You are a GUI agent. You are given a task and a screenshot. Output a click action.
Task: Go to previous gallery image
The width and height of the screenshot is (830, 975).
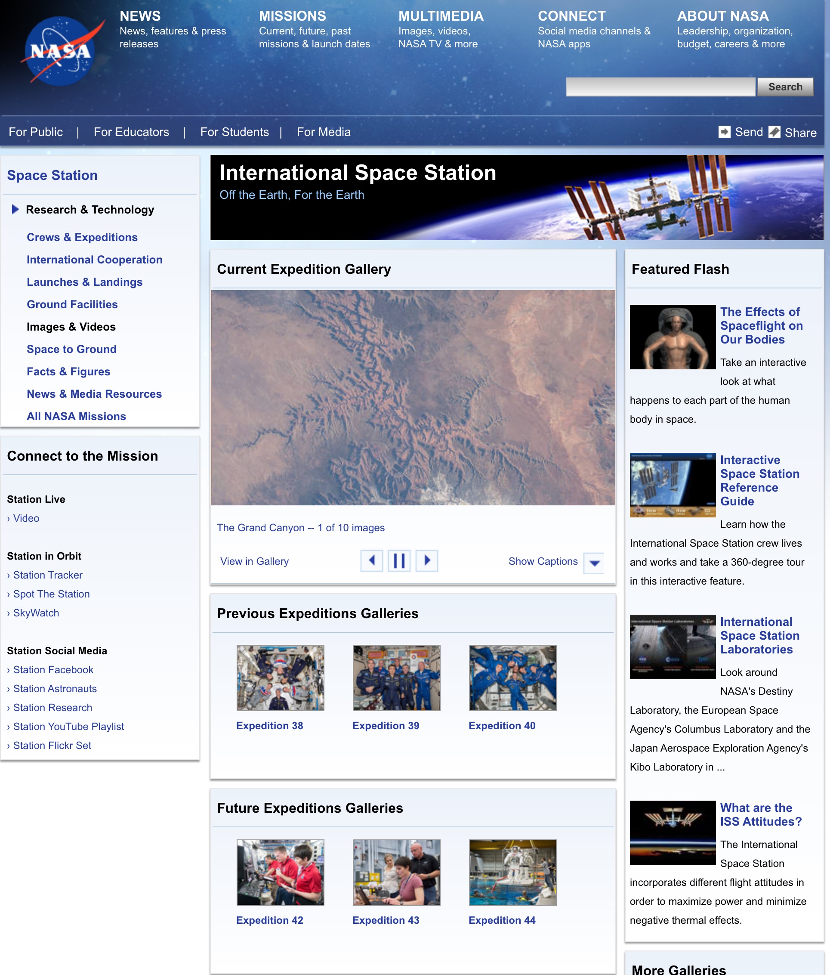(x=371, y=560)
